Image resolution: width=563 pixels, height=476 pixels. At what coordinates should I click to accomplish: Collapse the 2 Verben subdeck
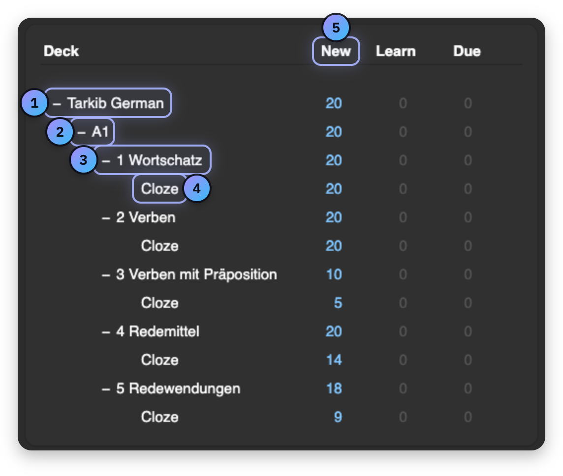(x=106, y=218)
